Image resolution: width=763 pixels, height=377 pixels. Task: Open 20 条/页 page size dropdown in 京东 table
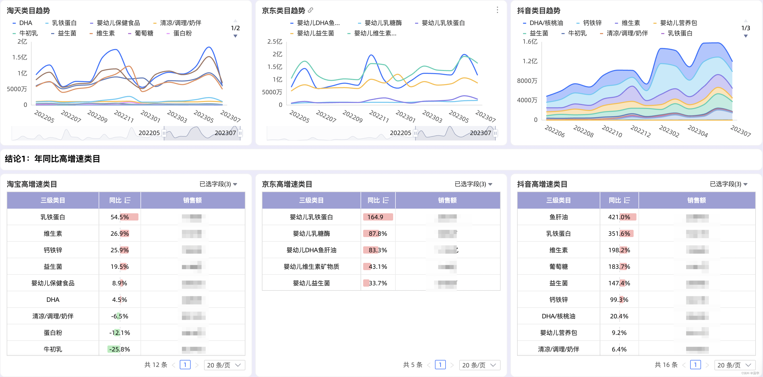(480, 365)
